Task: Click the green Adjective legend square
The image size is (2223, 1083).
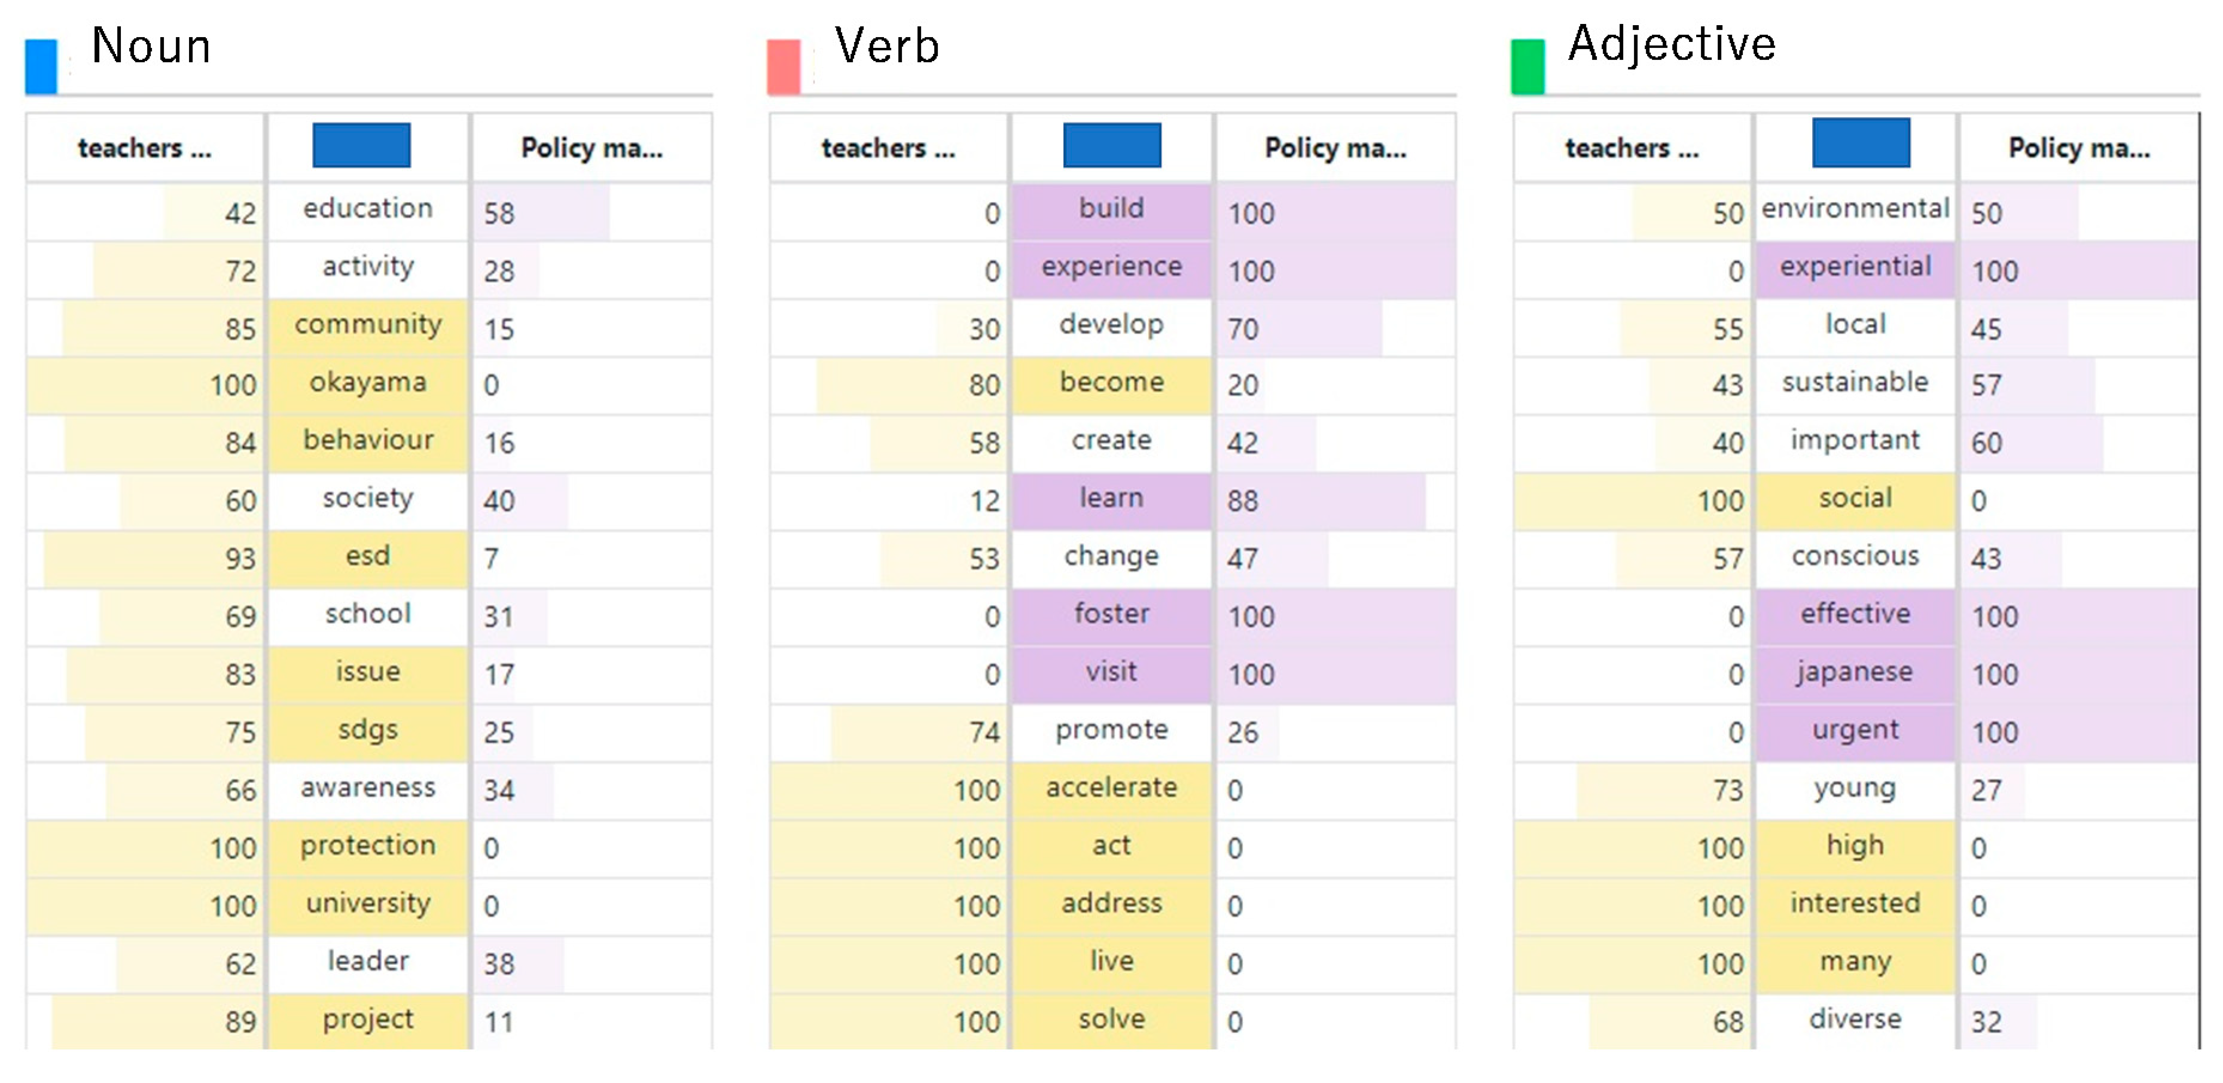Action: [1527, 66]
